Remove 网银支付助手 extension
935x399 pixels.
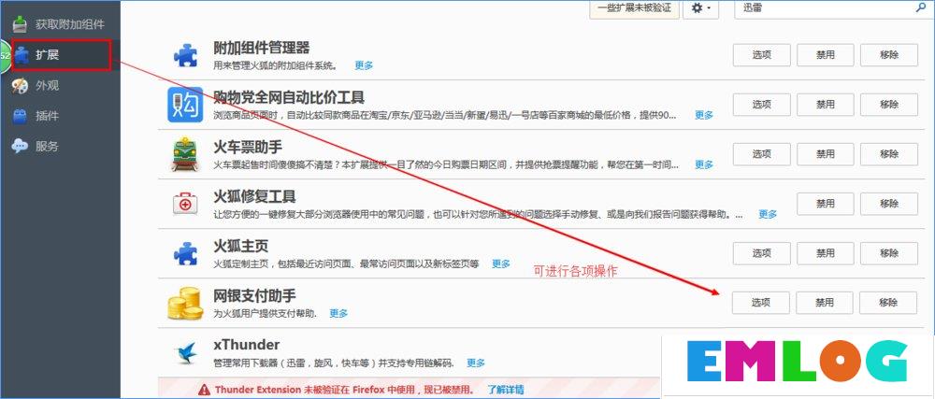pyautogui.click(x=888, y=303)
